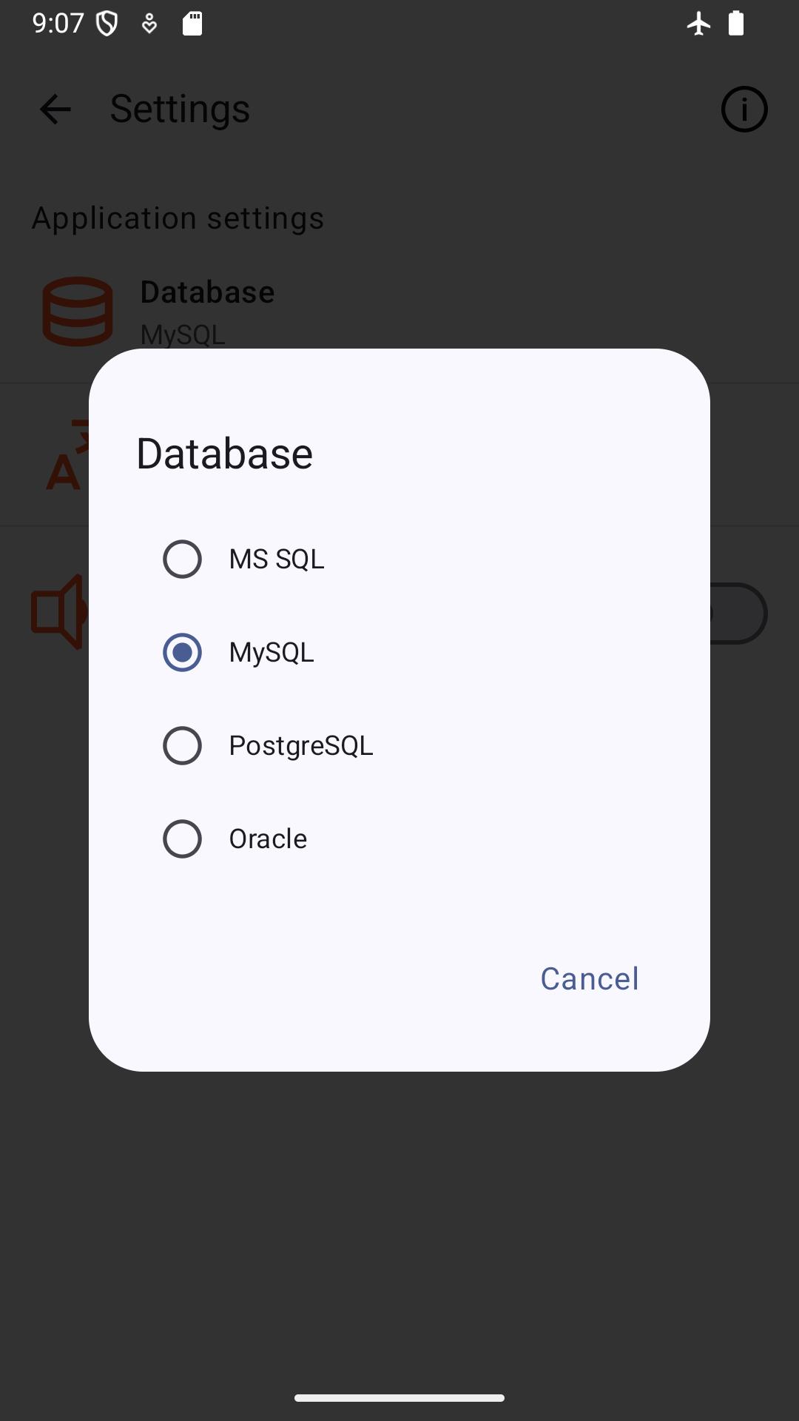Open the info icon in top bar

[744, 110]
